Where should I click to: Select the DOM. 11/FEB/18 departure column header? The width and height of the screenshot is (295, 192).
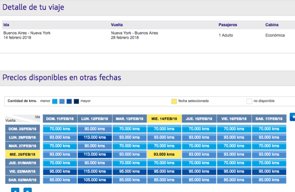[x=60, y=119]
